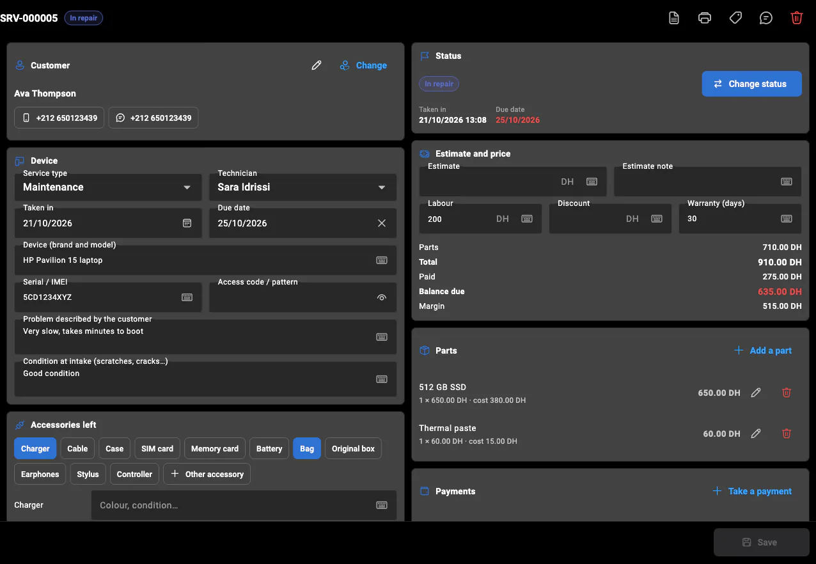This screenshot has width=816, height=564.
Task: Print the service ticket
Action: coord(705,18)
